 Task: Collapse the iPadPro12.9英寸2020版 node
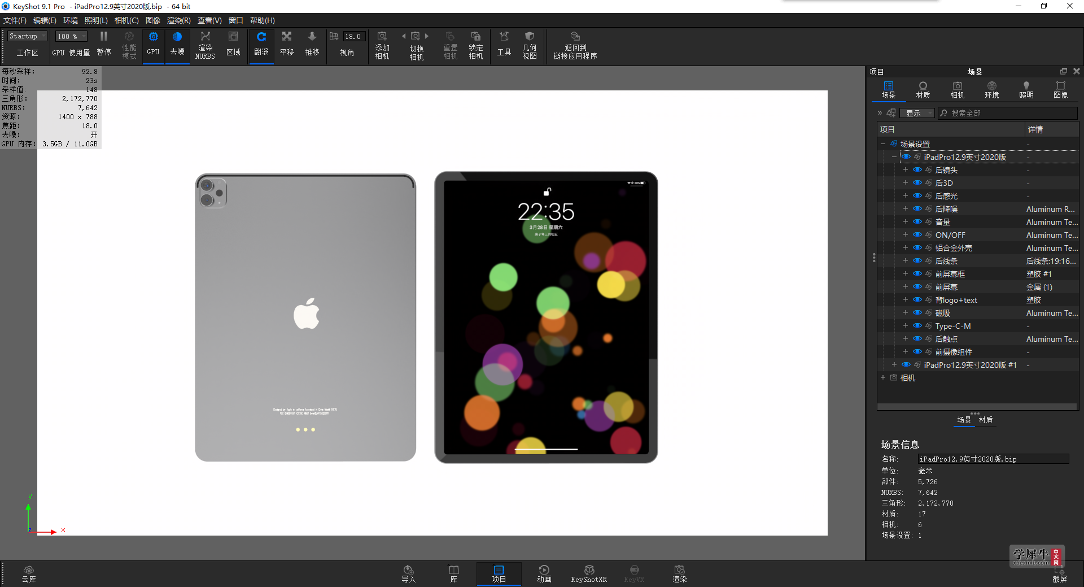coord(894,157)
